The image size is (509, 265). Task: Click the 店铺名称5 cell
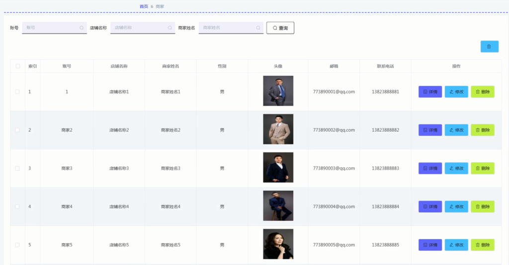coord(119,245)
